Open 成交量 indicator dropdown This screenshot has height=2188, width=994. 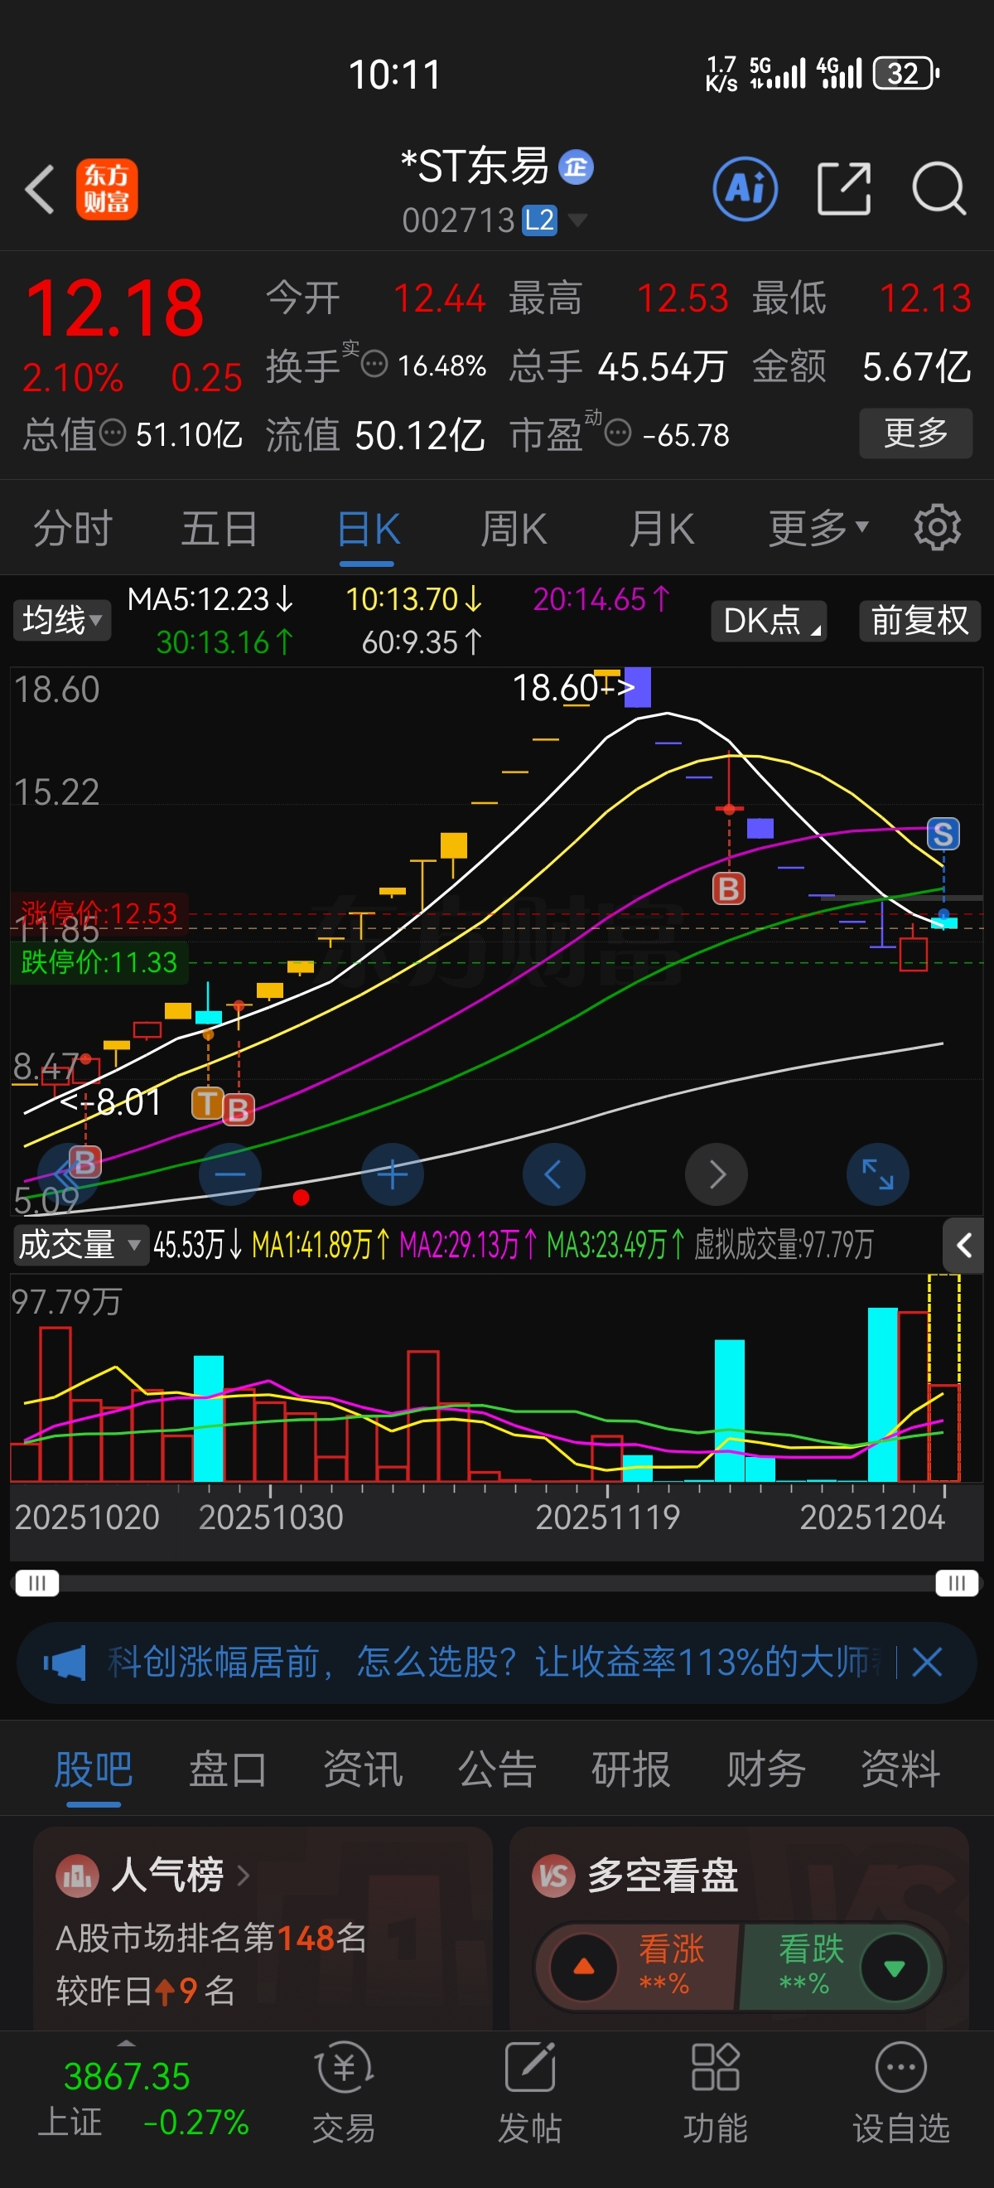pos(80,1245)
